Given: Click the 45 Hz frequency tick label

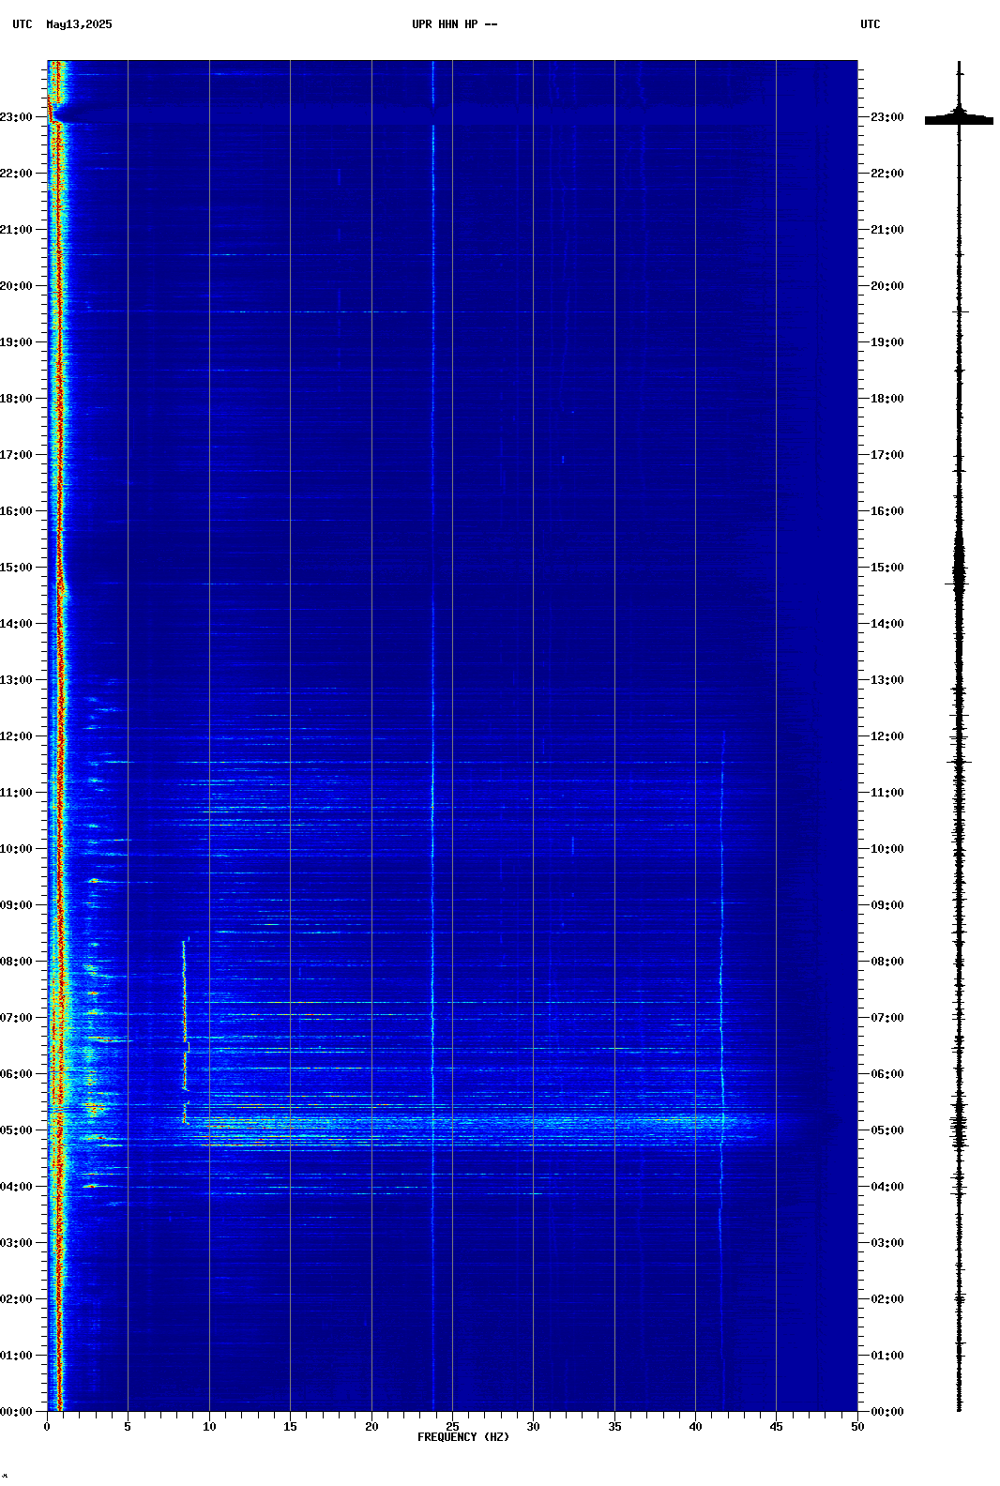Looking at the screenshot, I should tap(776, 1427).
